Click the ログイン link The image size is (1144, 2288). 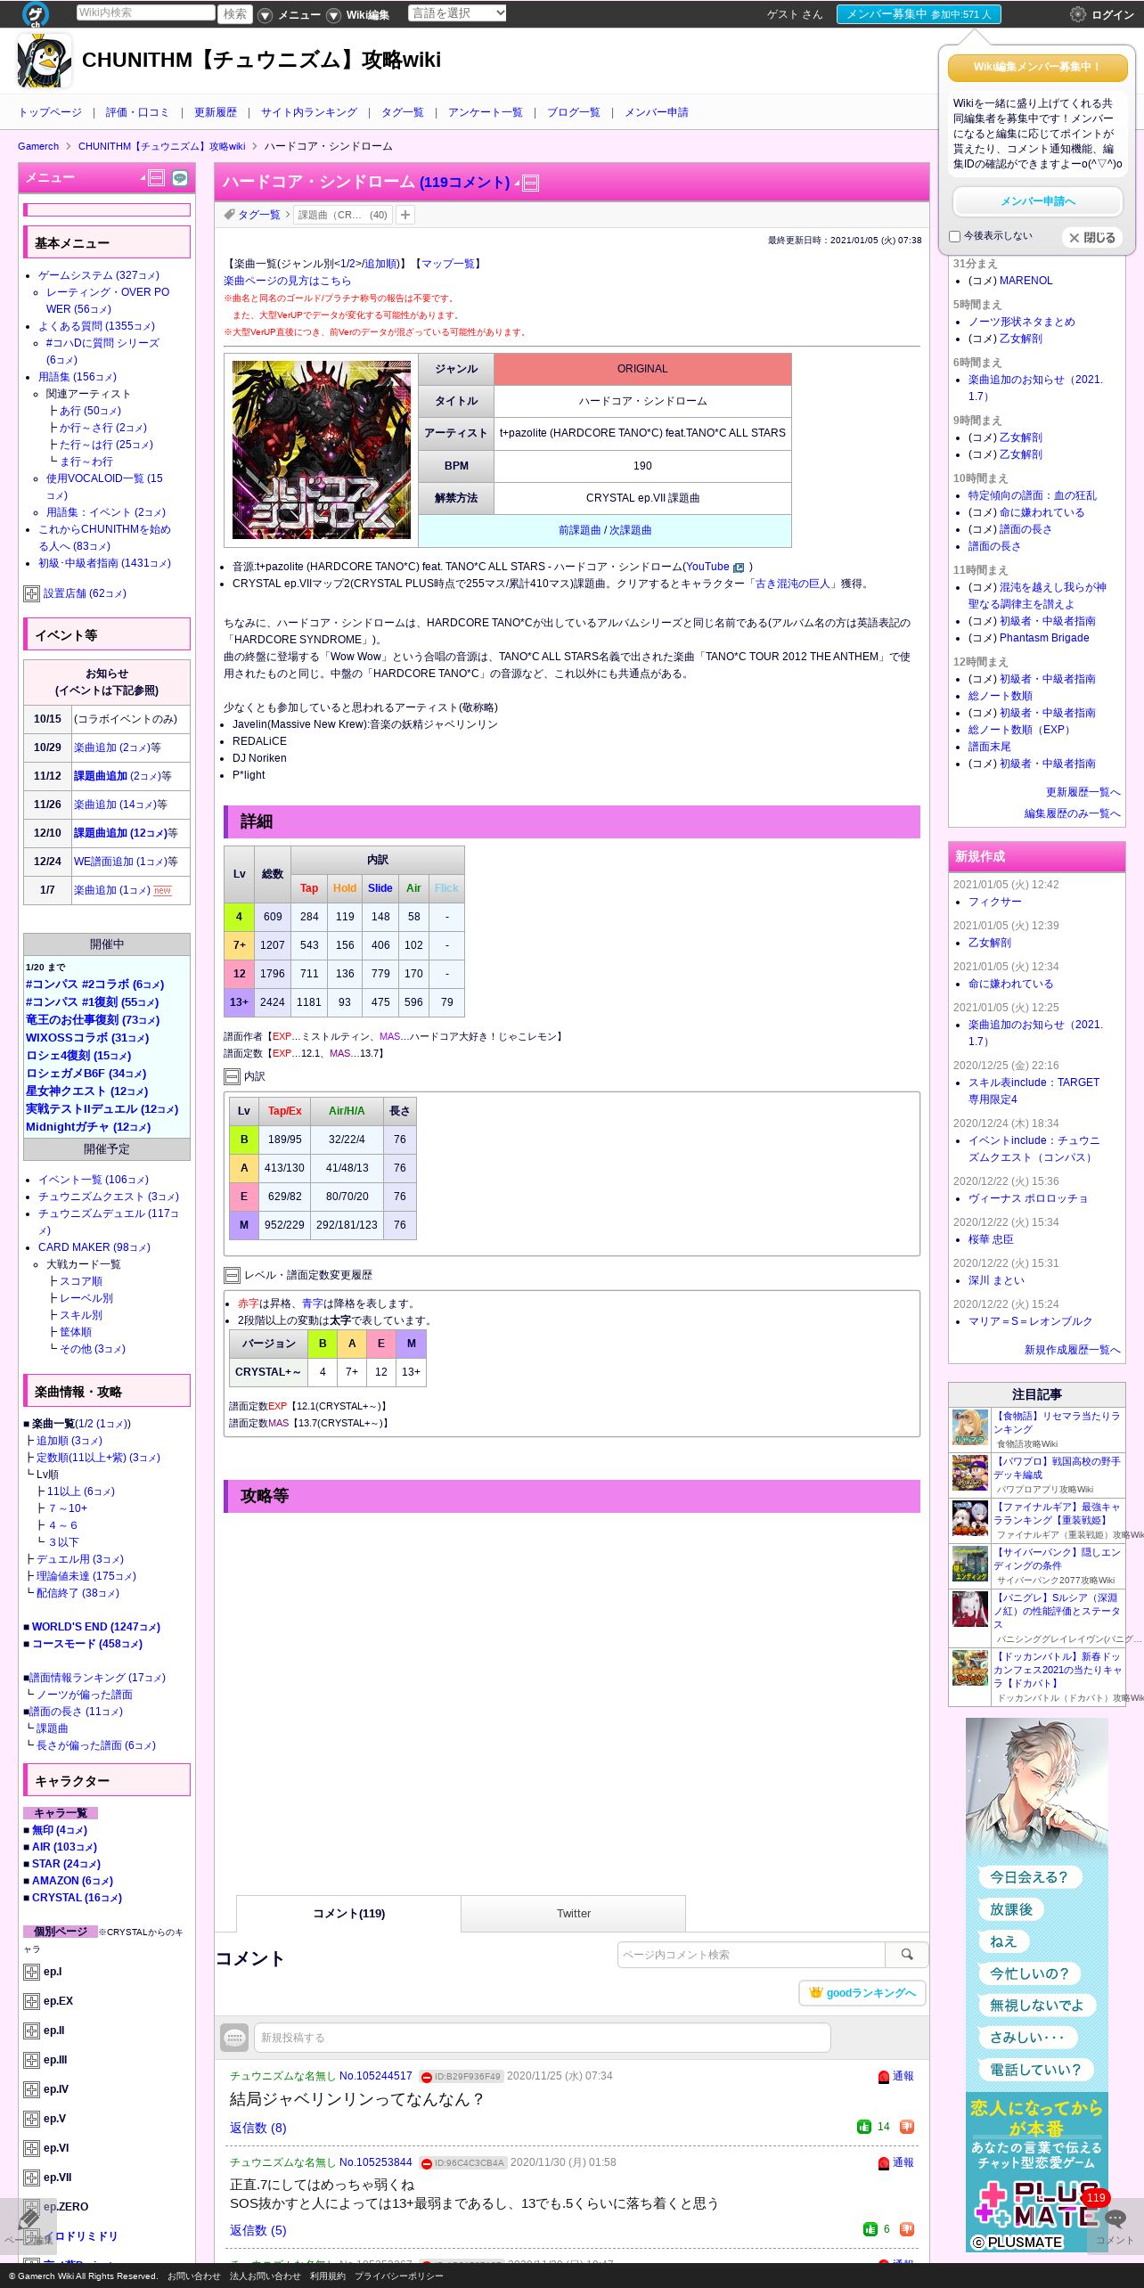(1113, 15)
